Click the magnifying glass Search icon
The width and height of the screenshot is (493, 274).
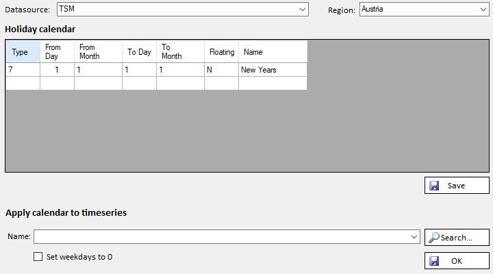point(433,237)
